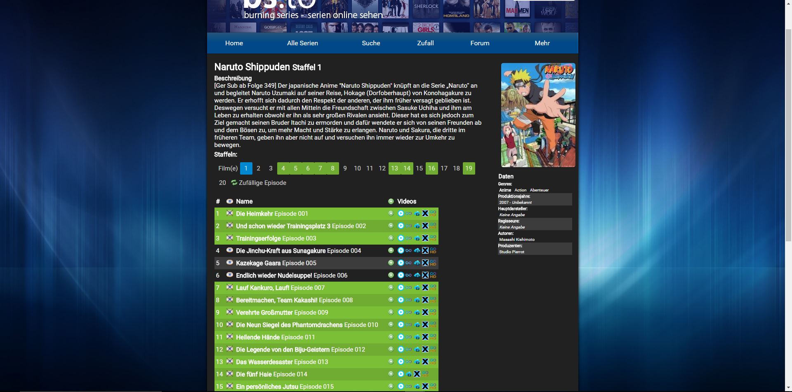Open the black X host for Heilende Hände
The width and height of the screenshot is (792, 392).
pyautogui.click(x=425, y=337)
